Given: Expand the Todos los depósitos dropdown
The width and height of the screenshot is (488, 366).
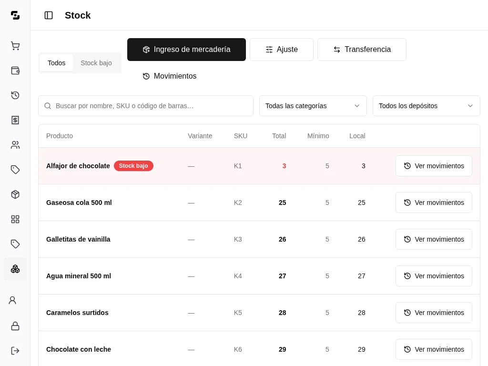Looking at the screenshot, I should [x=427, y=106].
